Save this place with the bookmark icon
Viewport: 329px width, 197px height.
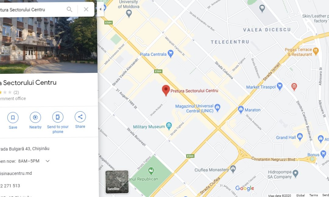pos(13,117)
